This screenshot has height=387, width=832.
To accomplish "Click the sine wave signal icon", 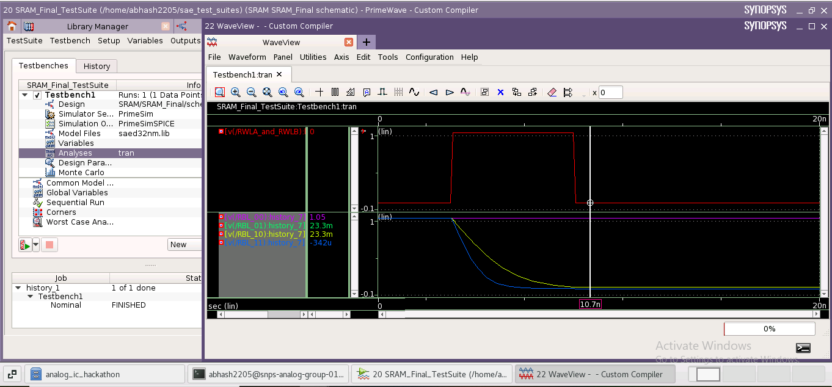I will click(x=414, y=92).
